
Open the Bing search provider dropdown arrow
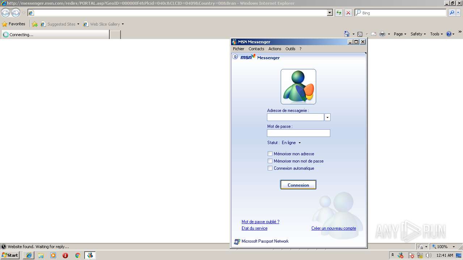click(x=459, y=13)
